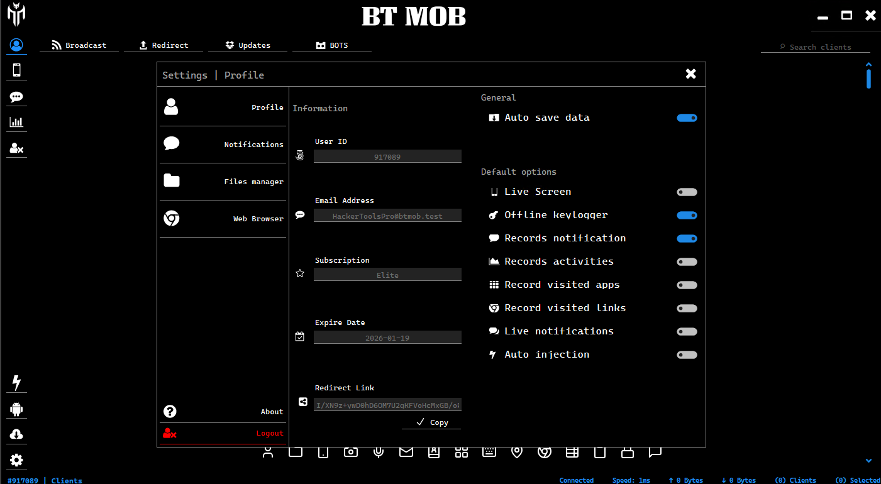Open the blue user account icon in left sidebar
881x484 pixels.
[16, 45]
